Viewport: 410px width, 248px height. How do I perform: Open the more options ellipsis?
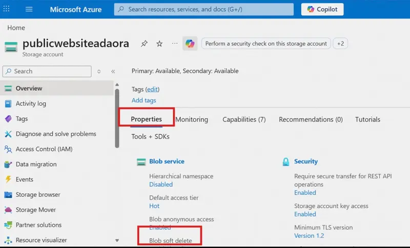point(175,44)
